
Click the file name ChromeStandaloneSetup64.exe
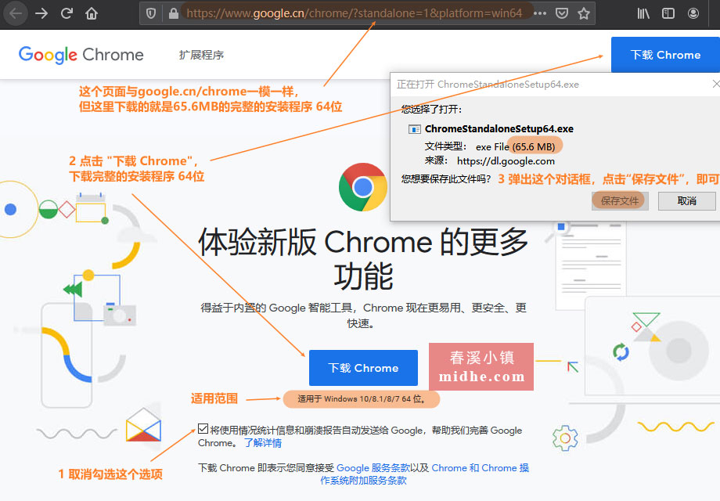(x=499, y=129)
